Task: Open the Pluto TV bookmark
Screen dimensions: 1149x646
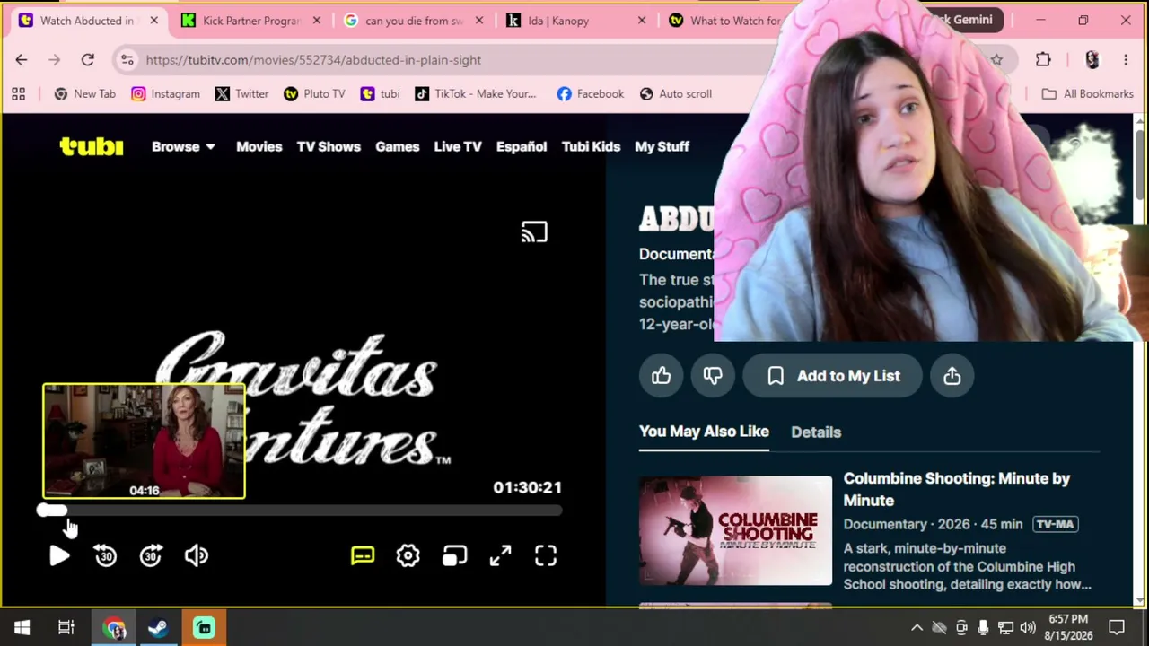Action: pos(314,93)
